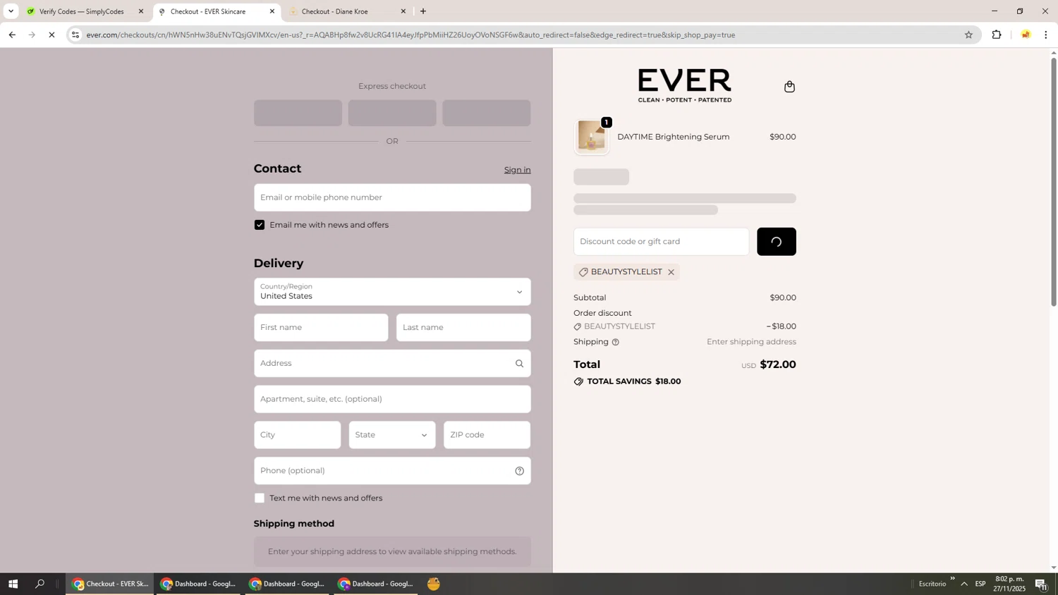
Task: Stop loading the page in browser
Action: point(51,35)
